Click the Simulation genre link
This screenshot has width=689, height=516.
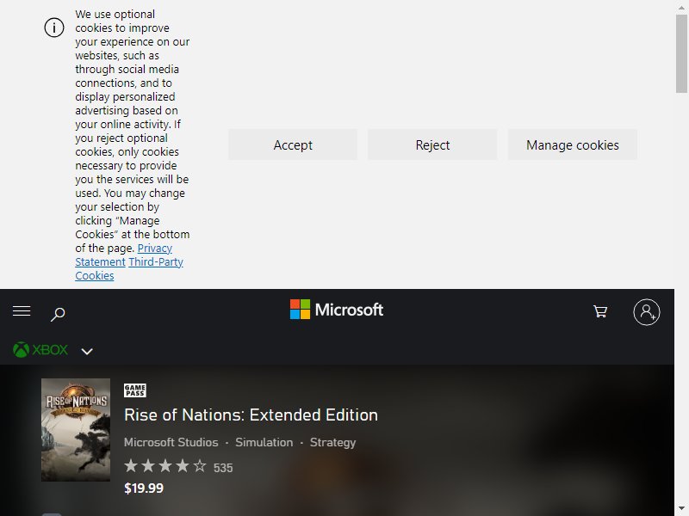click(264, 442)
